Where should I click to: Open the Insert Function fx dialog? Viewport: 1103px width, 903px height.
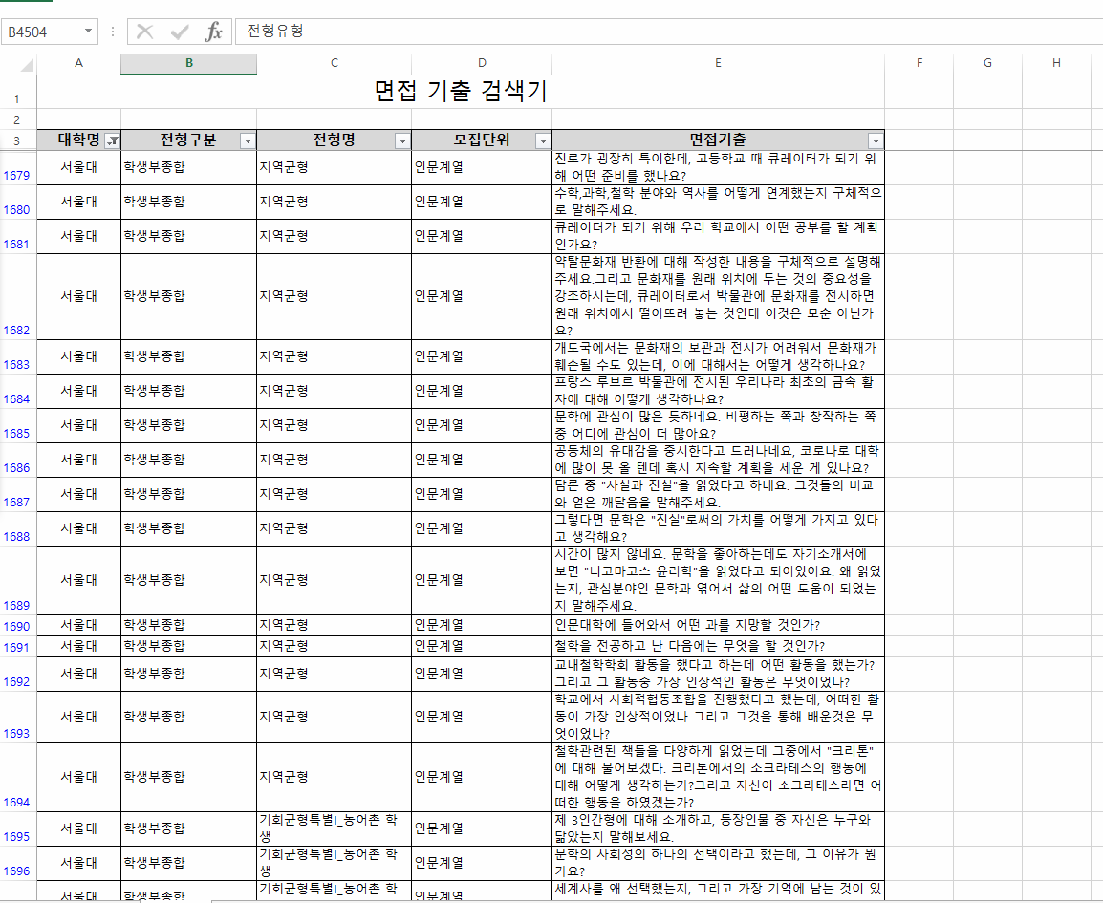(x=213, y=32)
